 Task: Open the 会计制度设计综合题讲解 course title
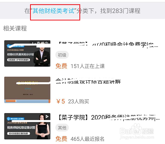[88, 81]
